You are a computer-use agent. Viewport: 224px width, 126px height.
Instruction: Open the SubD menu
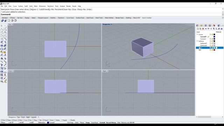26,6
